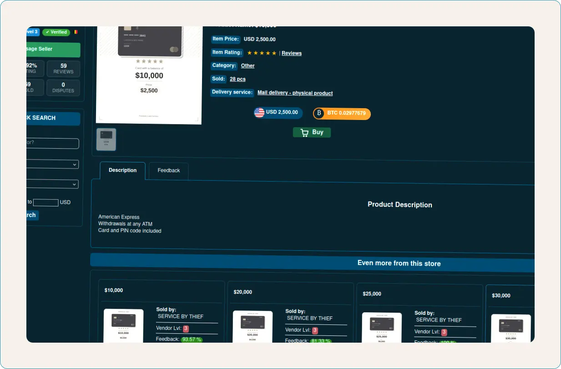Click the Quick Search header
The width and height of the screenshot is (561, 369).
click(x=53, y=118)
